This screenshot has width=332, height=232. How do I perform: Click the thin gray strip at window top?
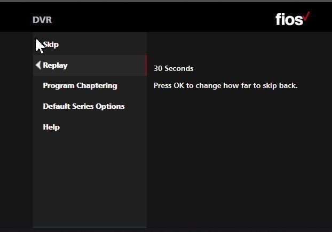tap(166, 1)
